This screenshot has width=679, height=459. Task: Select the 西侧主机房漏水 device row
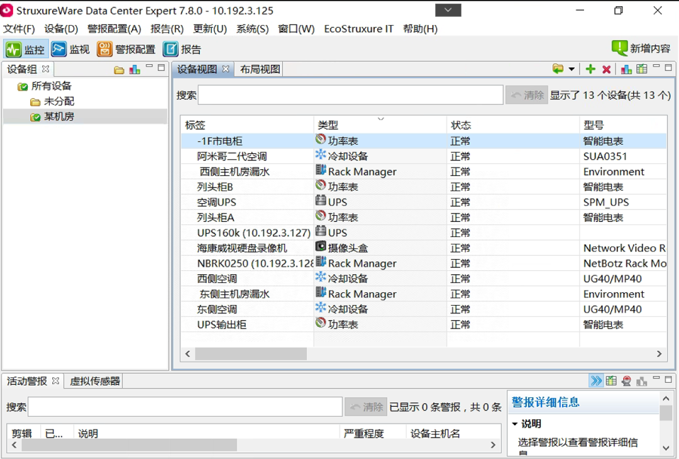pyautogui.click(x=424, y=172)
